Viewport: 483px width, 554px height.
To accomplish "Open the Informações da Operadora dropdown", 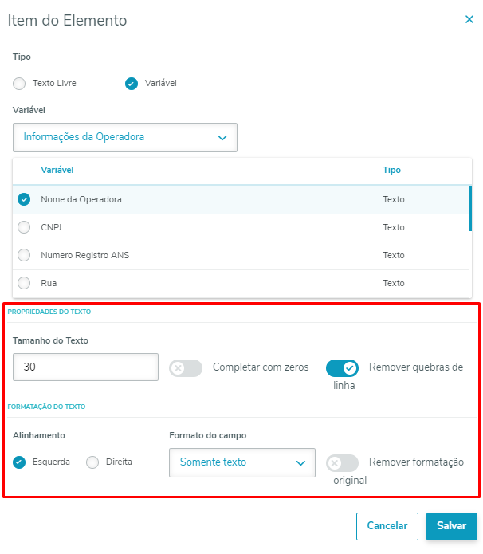I will point(125,137).
